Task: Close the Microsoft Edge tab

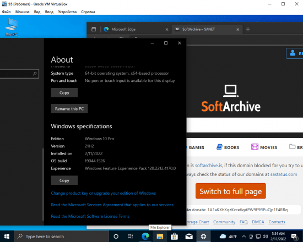Action: click(167, 30)
